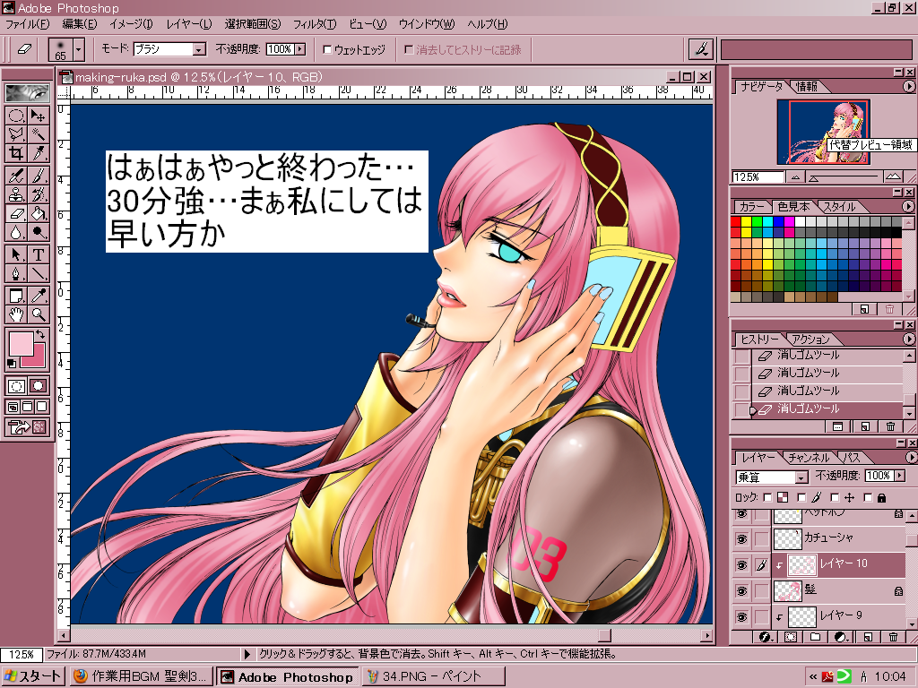Viewport: 918px width, 688px height.
Task: Select the Notes tool
Action: 16,296
